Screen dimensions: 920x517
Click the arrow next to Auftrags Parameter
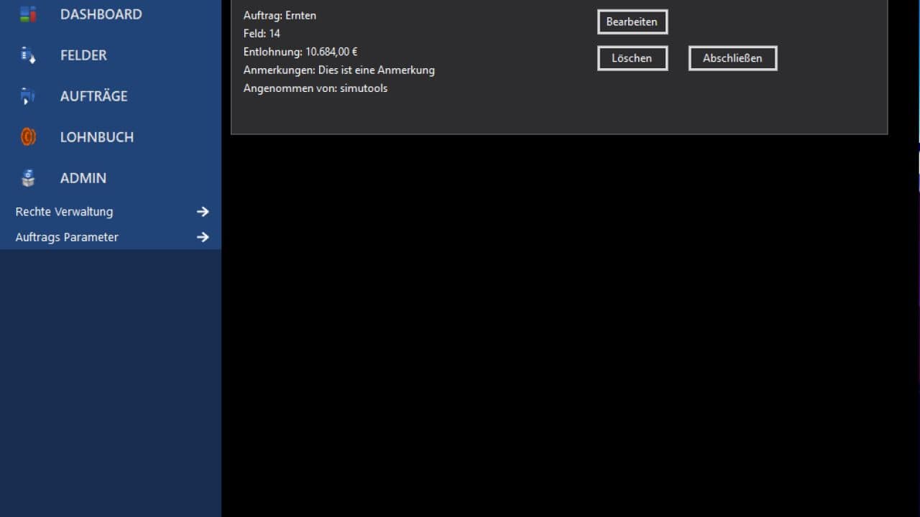tap(203, 237)
